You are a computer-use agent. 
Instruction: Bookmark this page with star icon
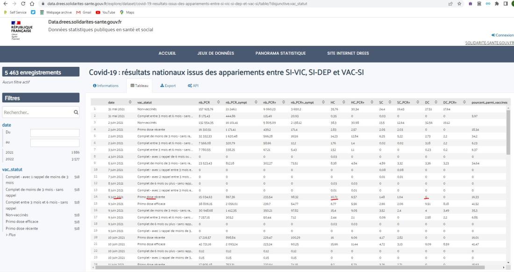coord(459,4)
